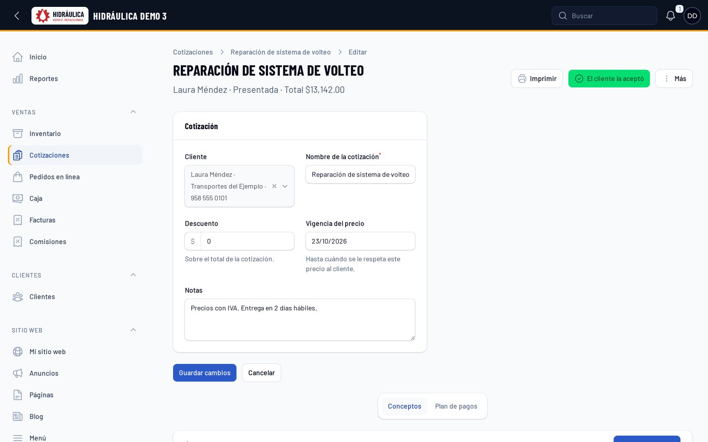Collapse the SITIO WEB sidebar section
This screenshot has height=442, width=708.
(x=133, y=330)
